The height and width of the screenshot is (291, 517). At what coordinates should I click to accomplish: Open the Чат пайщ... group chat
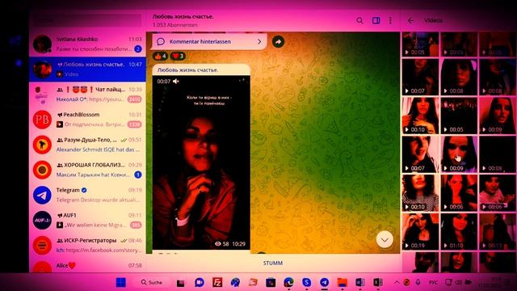[x=87, y=95]
